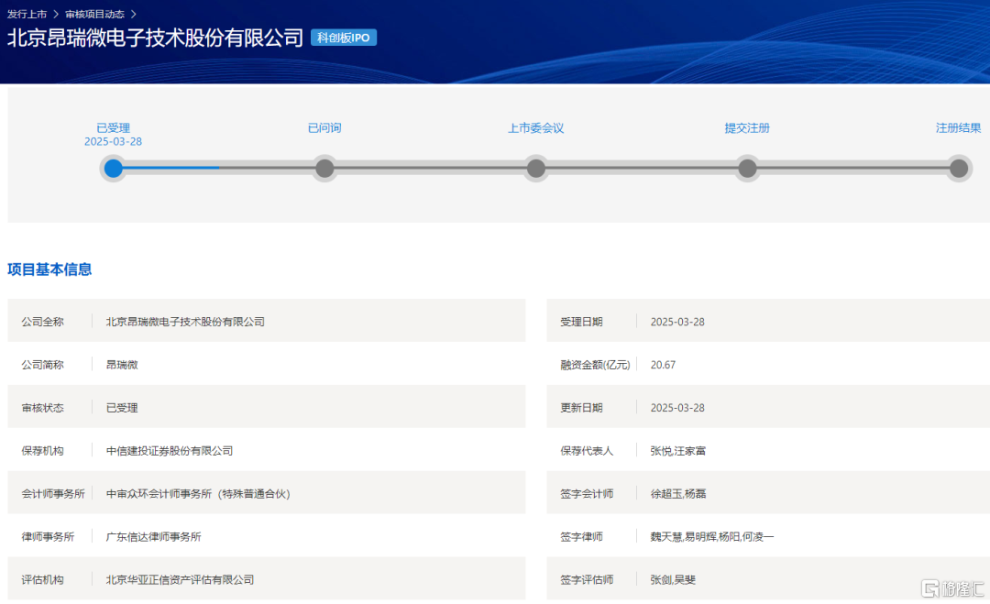Click the 公司全称 value 北京昂瑞微电子技术股份有限公司

pyautogui.click(x=185, y=322)
